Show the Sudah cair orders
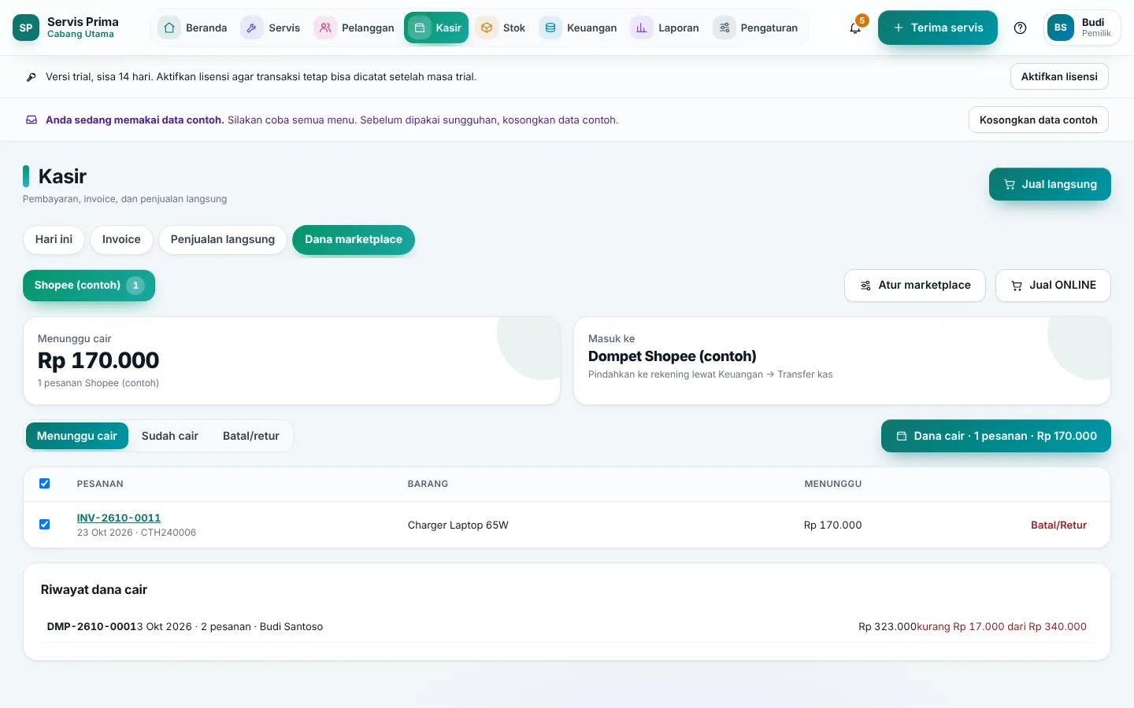This screenshot has width=1134, height=708. pos(170,436)
